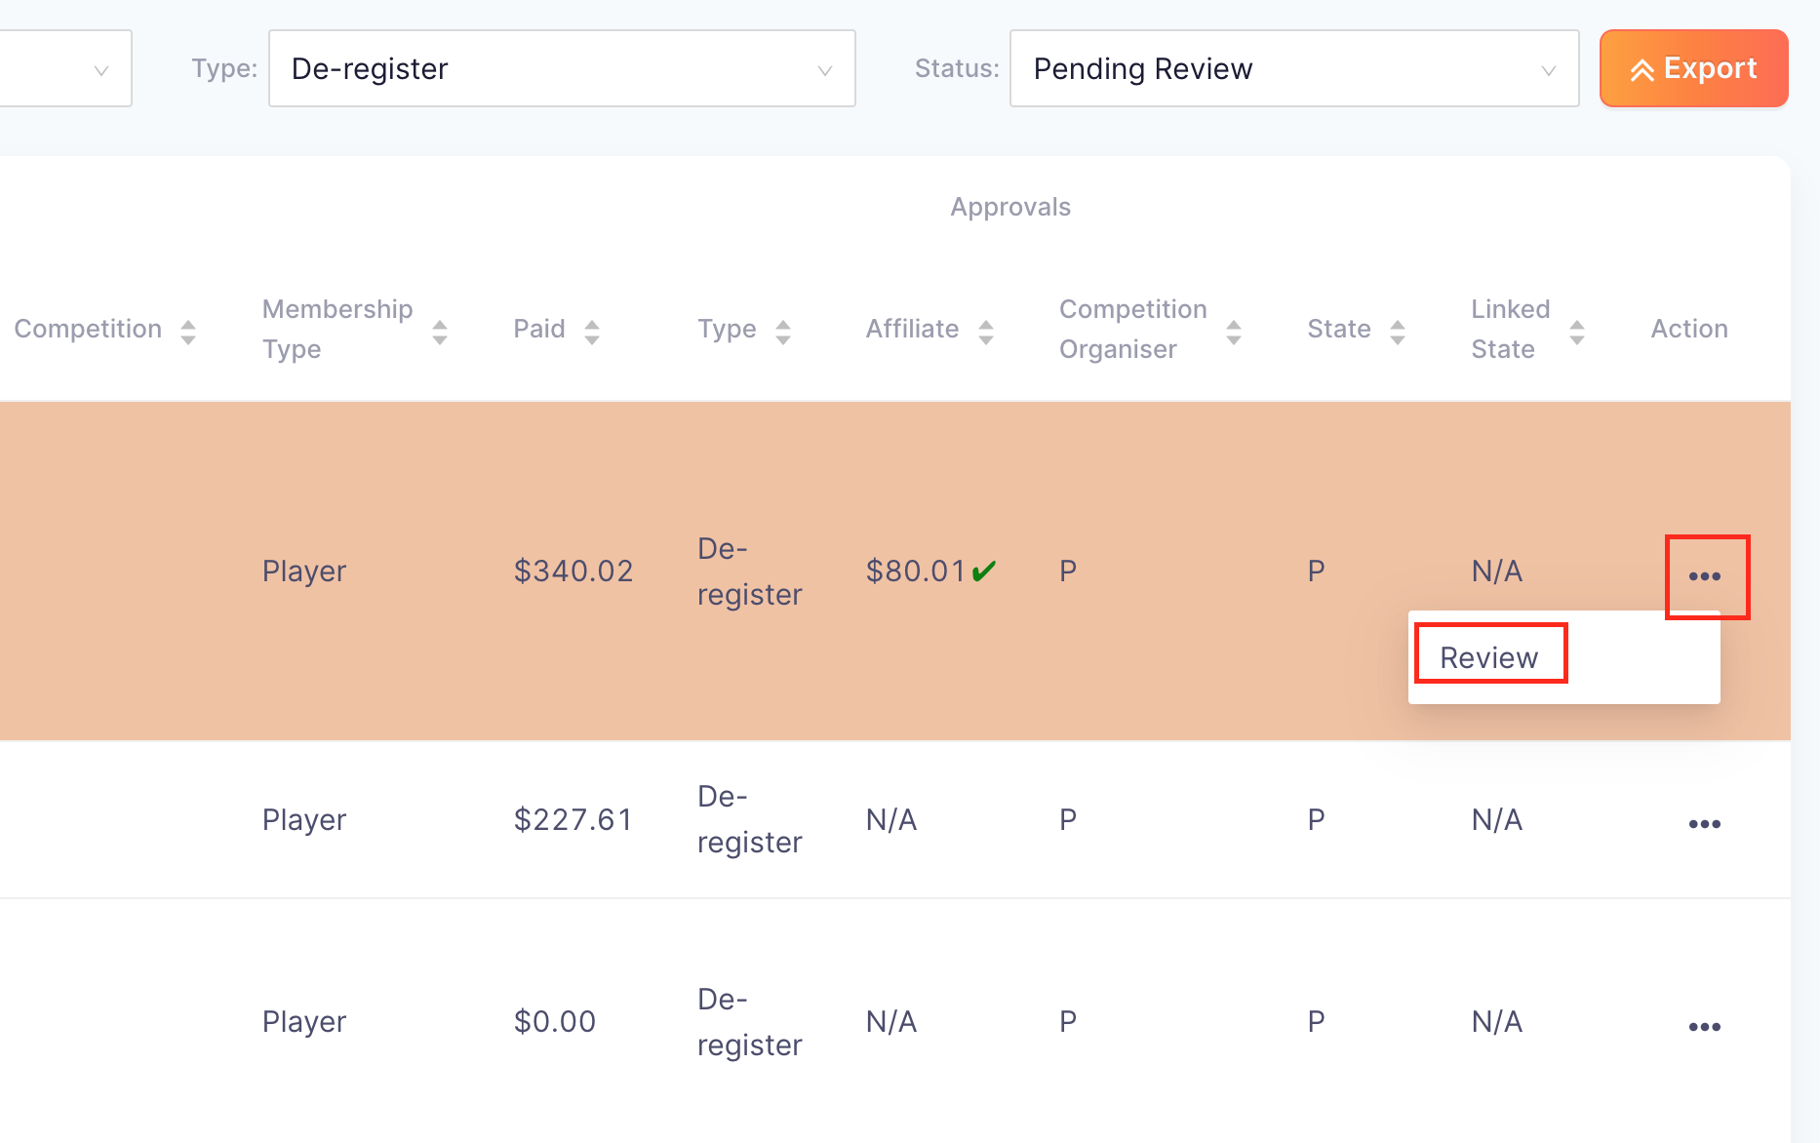
Task: Click the $0.00 paid amount
Action: [x=555, y=1021]
